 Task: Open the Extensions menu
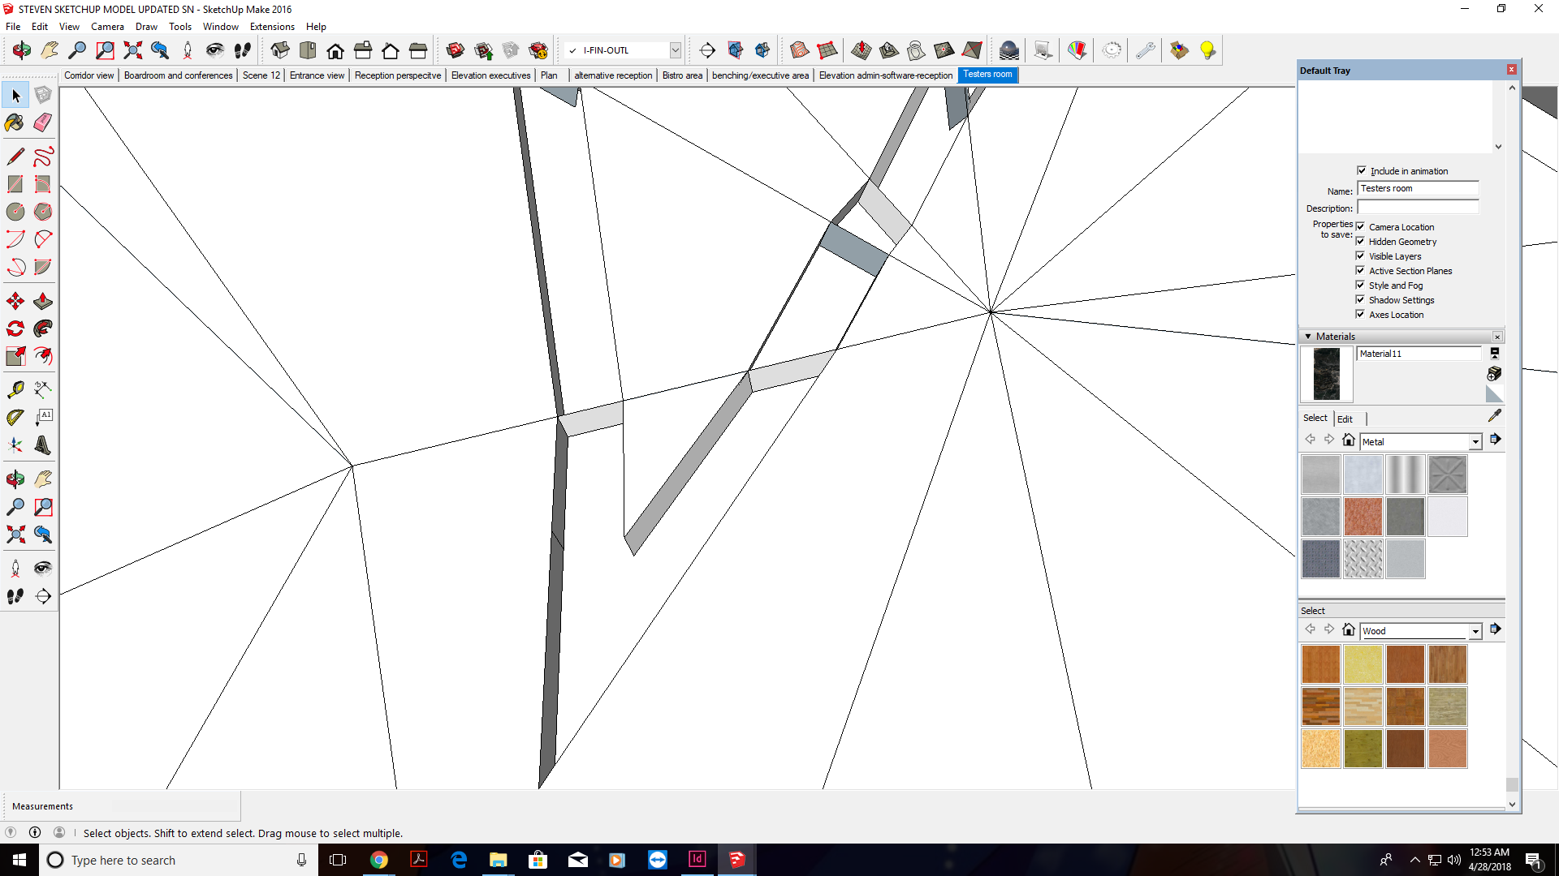click(x=271, y=27)
